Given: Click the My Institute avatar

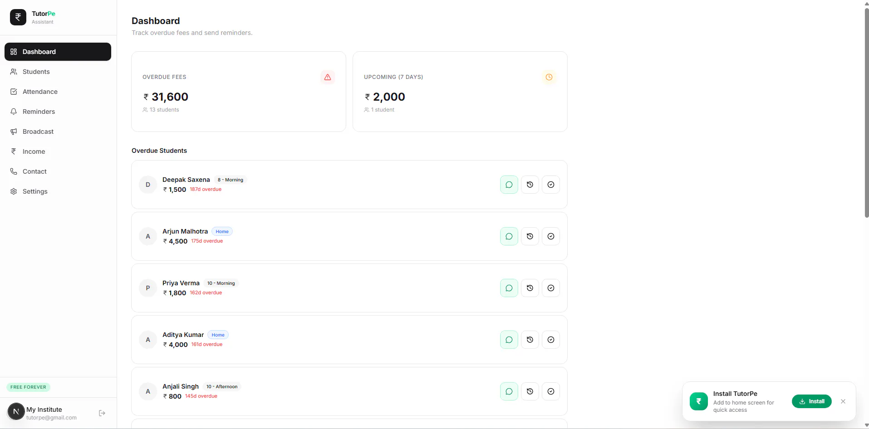Looking at the screenshot, I should click(16, 411).
